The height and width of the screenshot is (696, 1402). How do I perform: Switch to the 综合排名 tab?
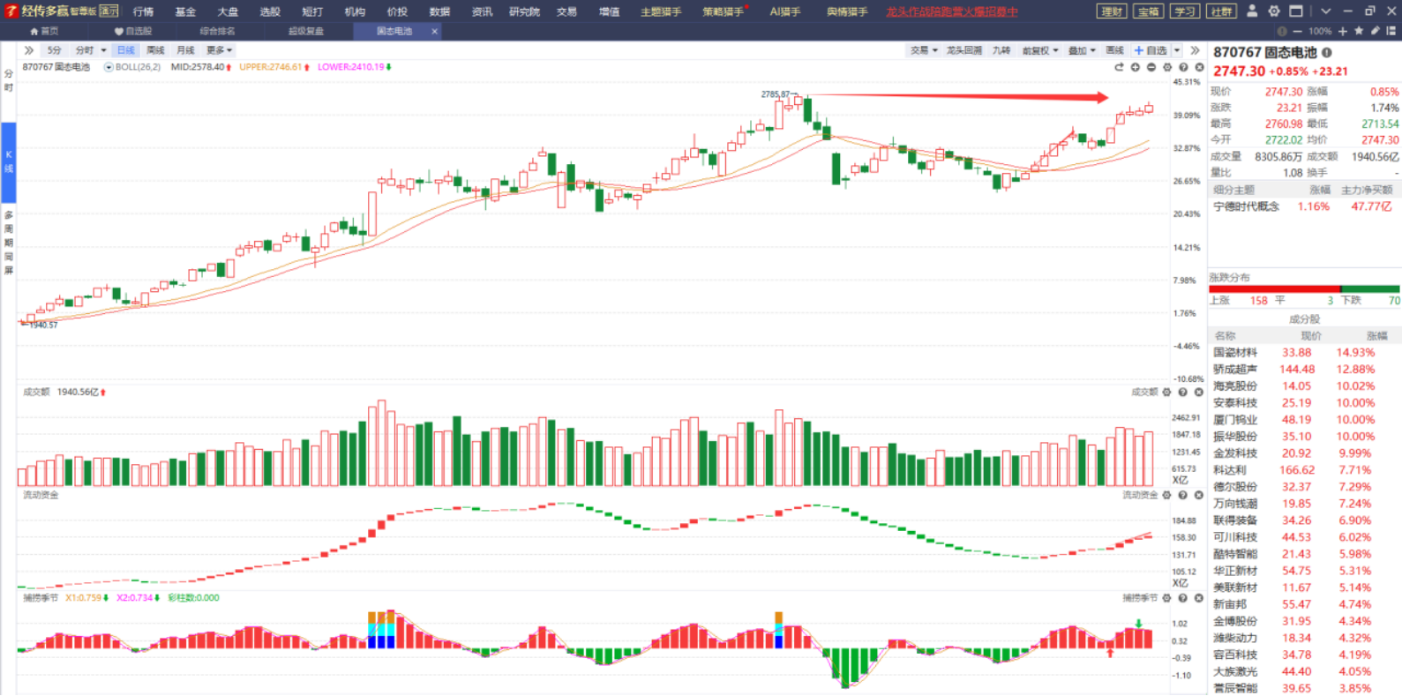[x=217, y=31]
